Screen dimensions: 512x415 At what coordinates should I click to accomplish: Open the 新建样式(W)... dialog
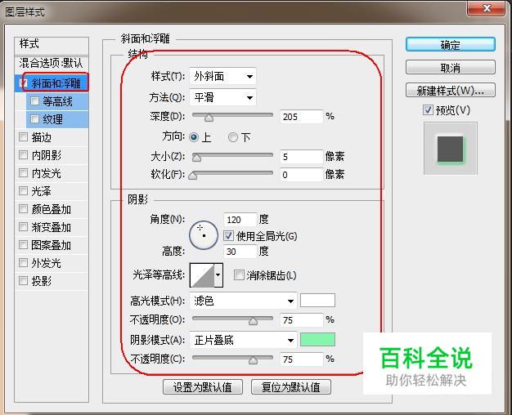point(451,90)
